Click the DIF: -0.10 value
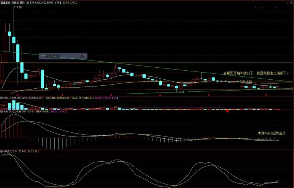The width and height of the screenshot is (294, 188). coord(28,112)
